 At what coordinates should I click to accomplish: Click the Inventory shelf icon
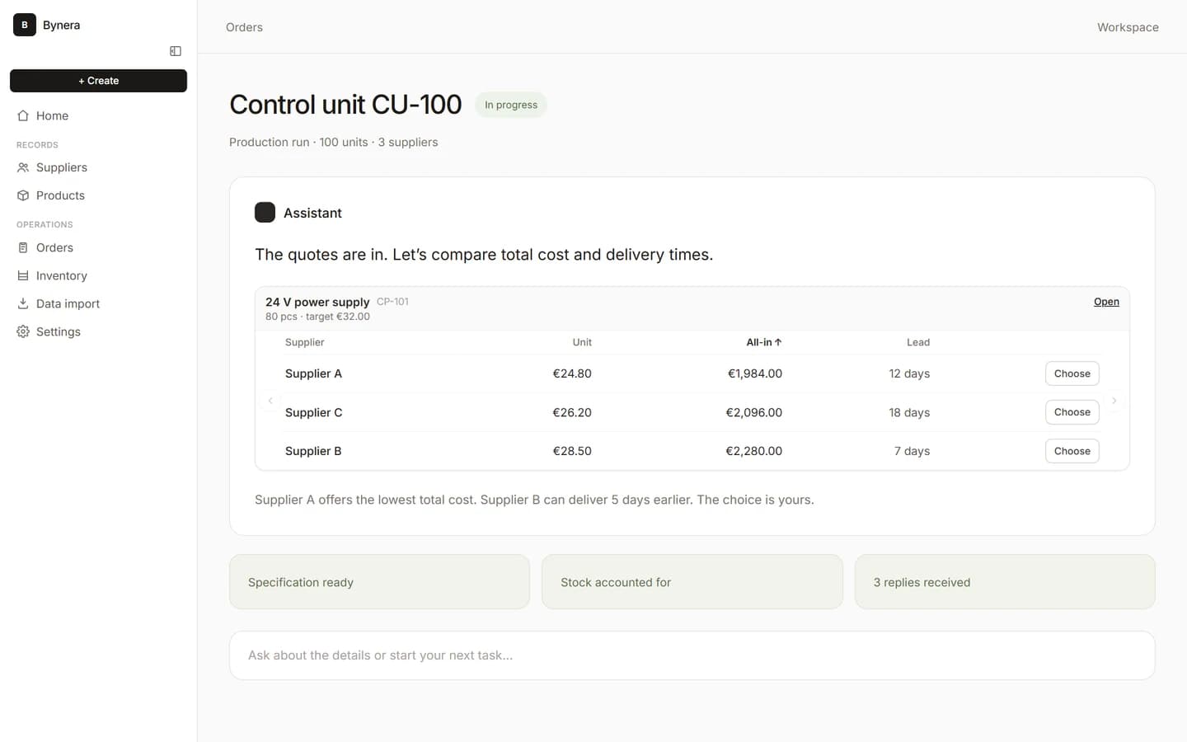[x=23, y=275]
